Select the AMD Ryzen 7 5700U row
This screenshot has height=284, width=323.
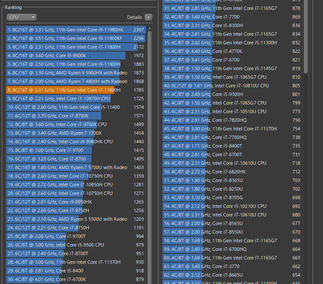76,167
